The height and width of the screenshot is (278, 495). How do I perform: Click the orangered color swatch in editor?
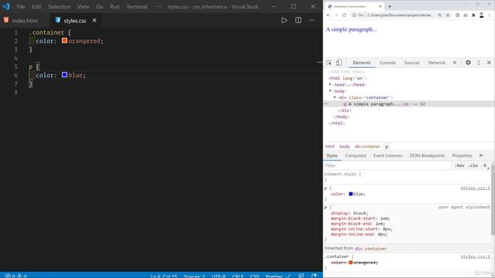click(64, 41)
